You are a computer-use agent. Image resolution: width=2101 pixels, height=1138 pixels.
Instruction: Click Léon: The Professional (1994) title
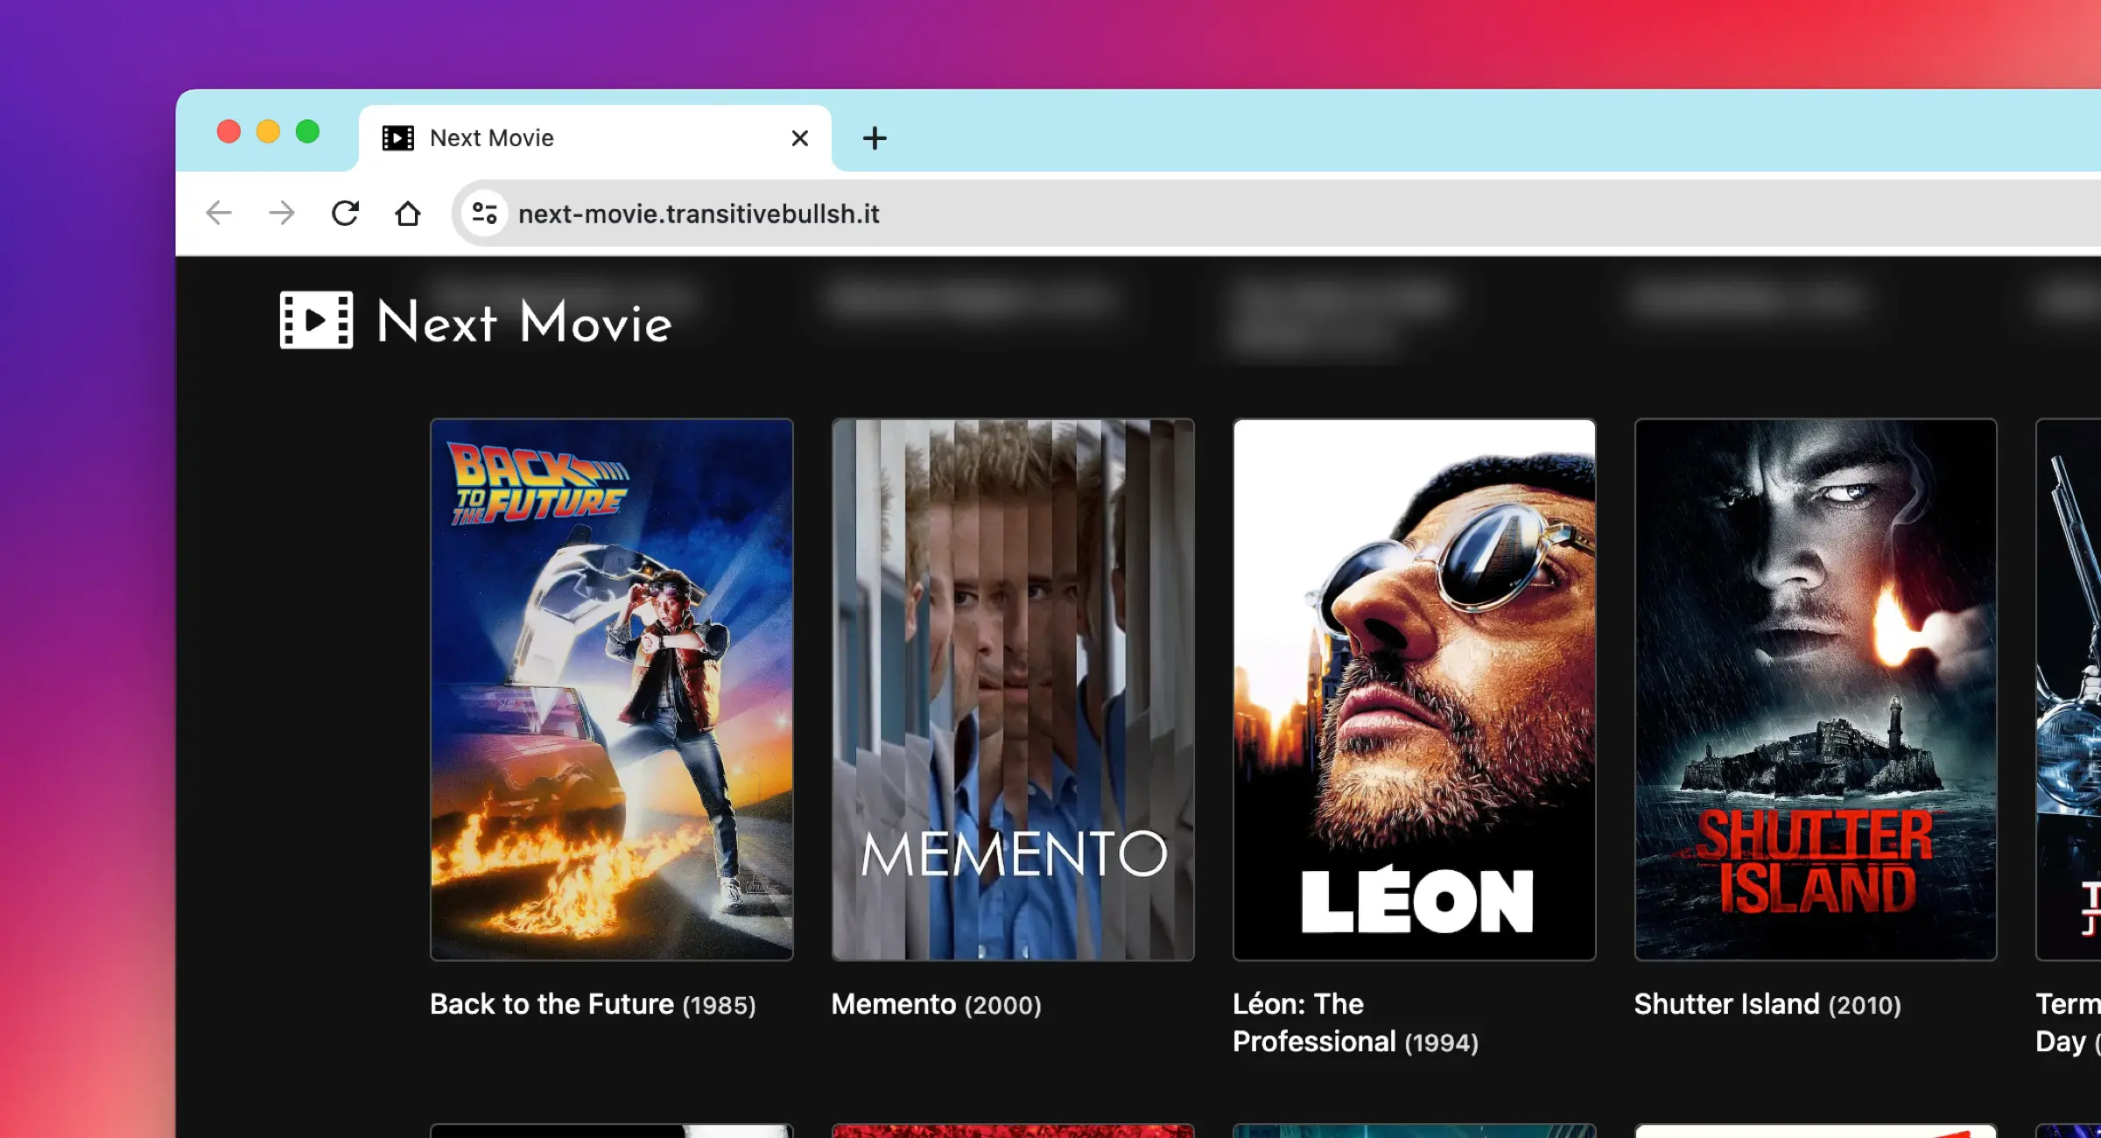1356,1022
